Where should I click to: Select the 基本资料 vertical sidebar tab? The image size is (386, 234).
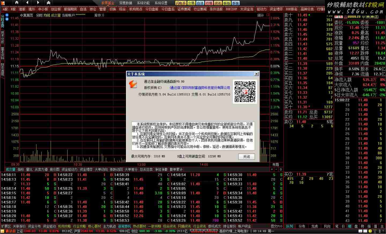pyautogui.click(x=2, y=53)
